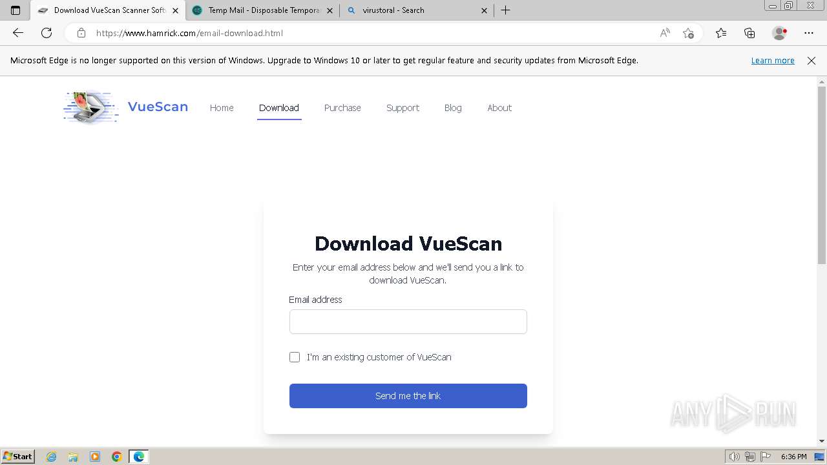The height and width of the screenshot is (465, 827).
Task: Open the tab actions menu icon
Action: pyautogui.click(x=16, y=10)
